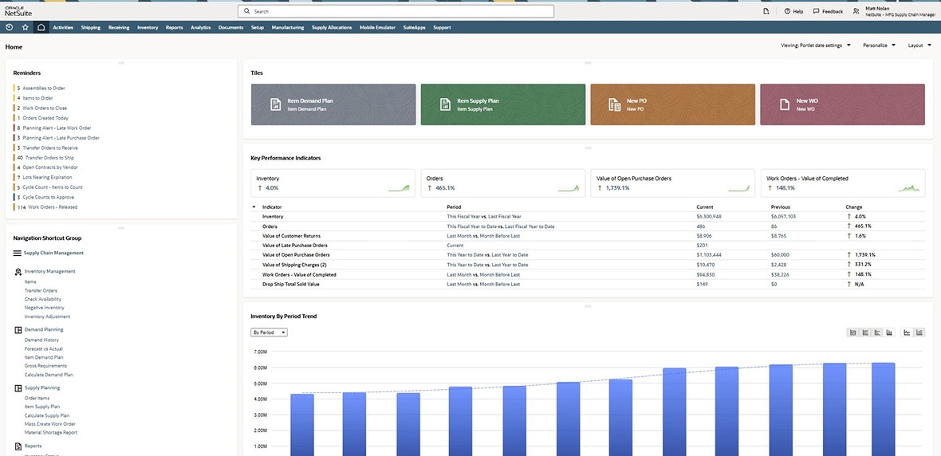Open the Help icon in header

(787, 11)
